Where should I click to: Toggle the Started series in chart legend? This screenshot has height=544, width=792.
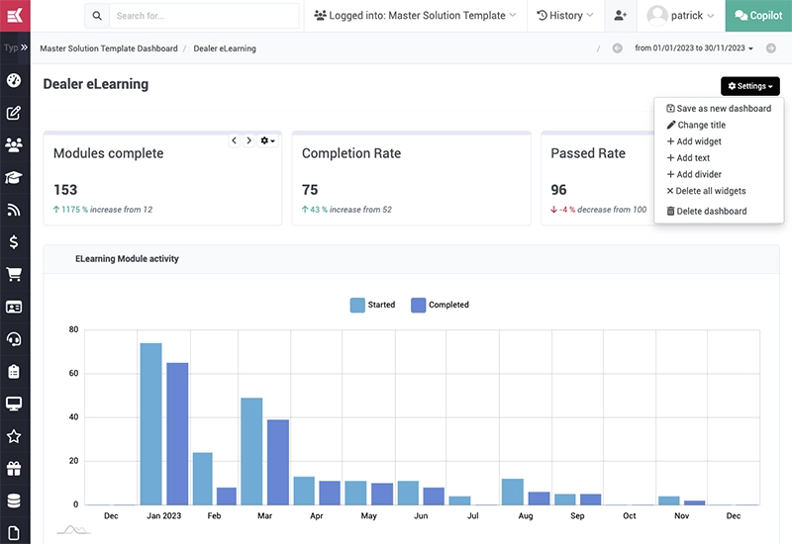[x=372, y=305]
